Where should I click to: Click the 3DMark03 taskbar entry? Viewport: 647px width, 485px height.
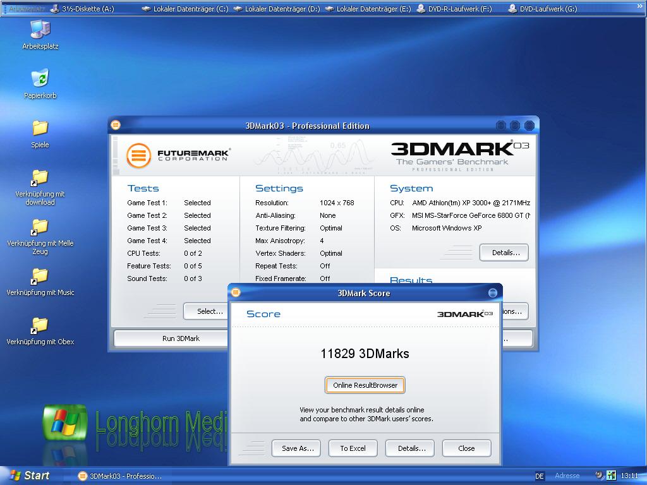(x=119, y=476)
